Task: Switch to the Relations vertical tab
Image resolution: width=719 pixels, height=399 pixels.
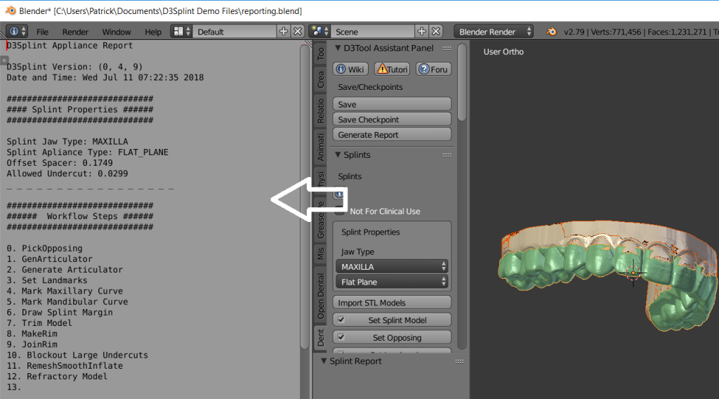Action: [320, 112]
